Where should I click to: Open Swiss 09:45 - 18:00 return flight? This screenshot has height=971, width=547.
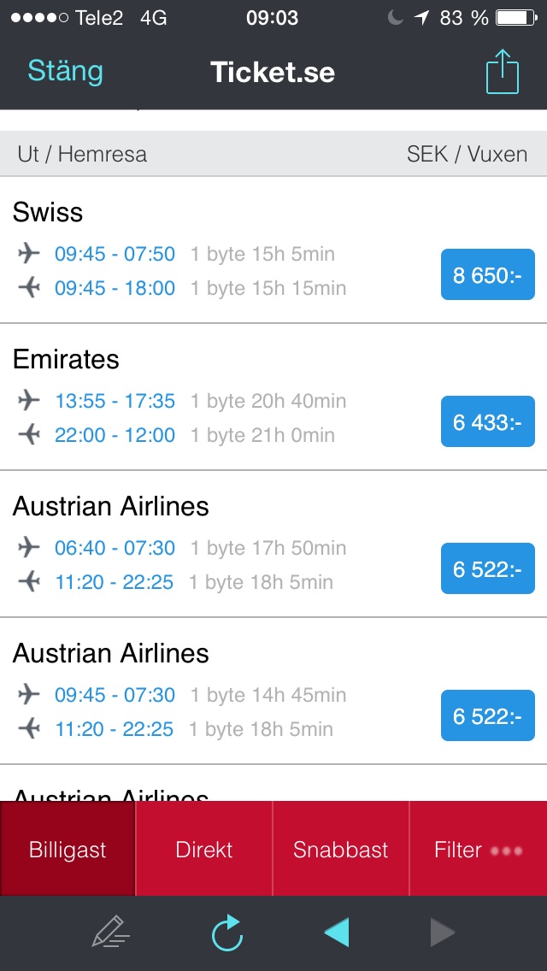click(x=115, y=288)
